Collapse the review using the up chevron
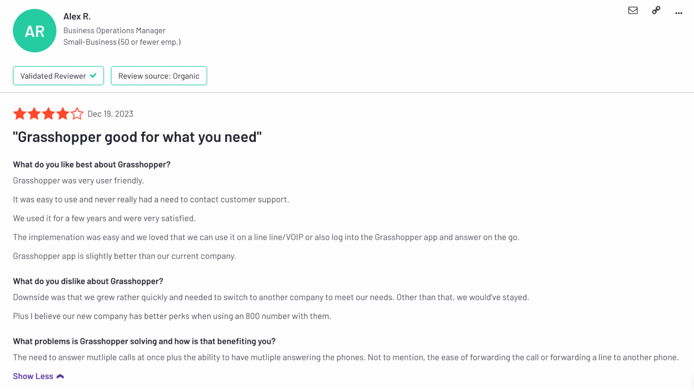The width and height of the screenshot is (694, 391). point(60,376)
